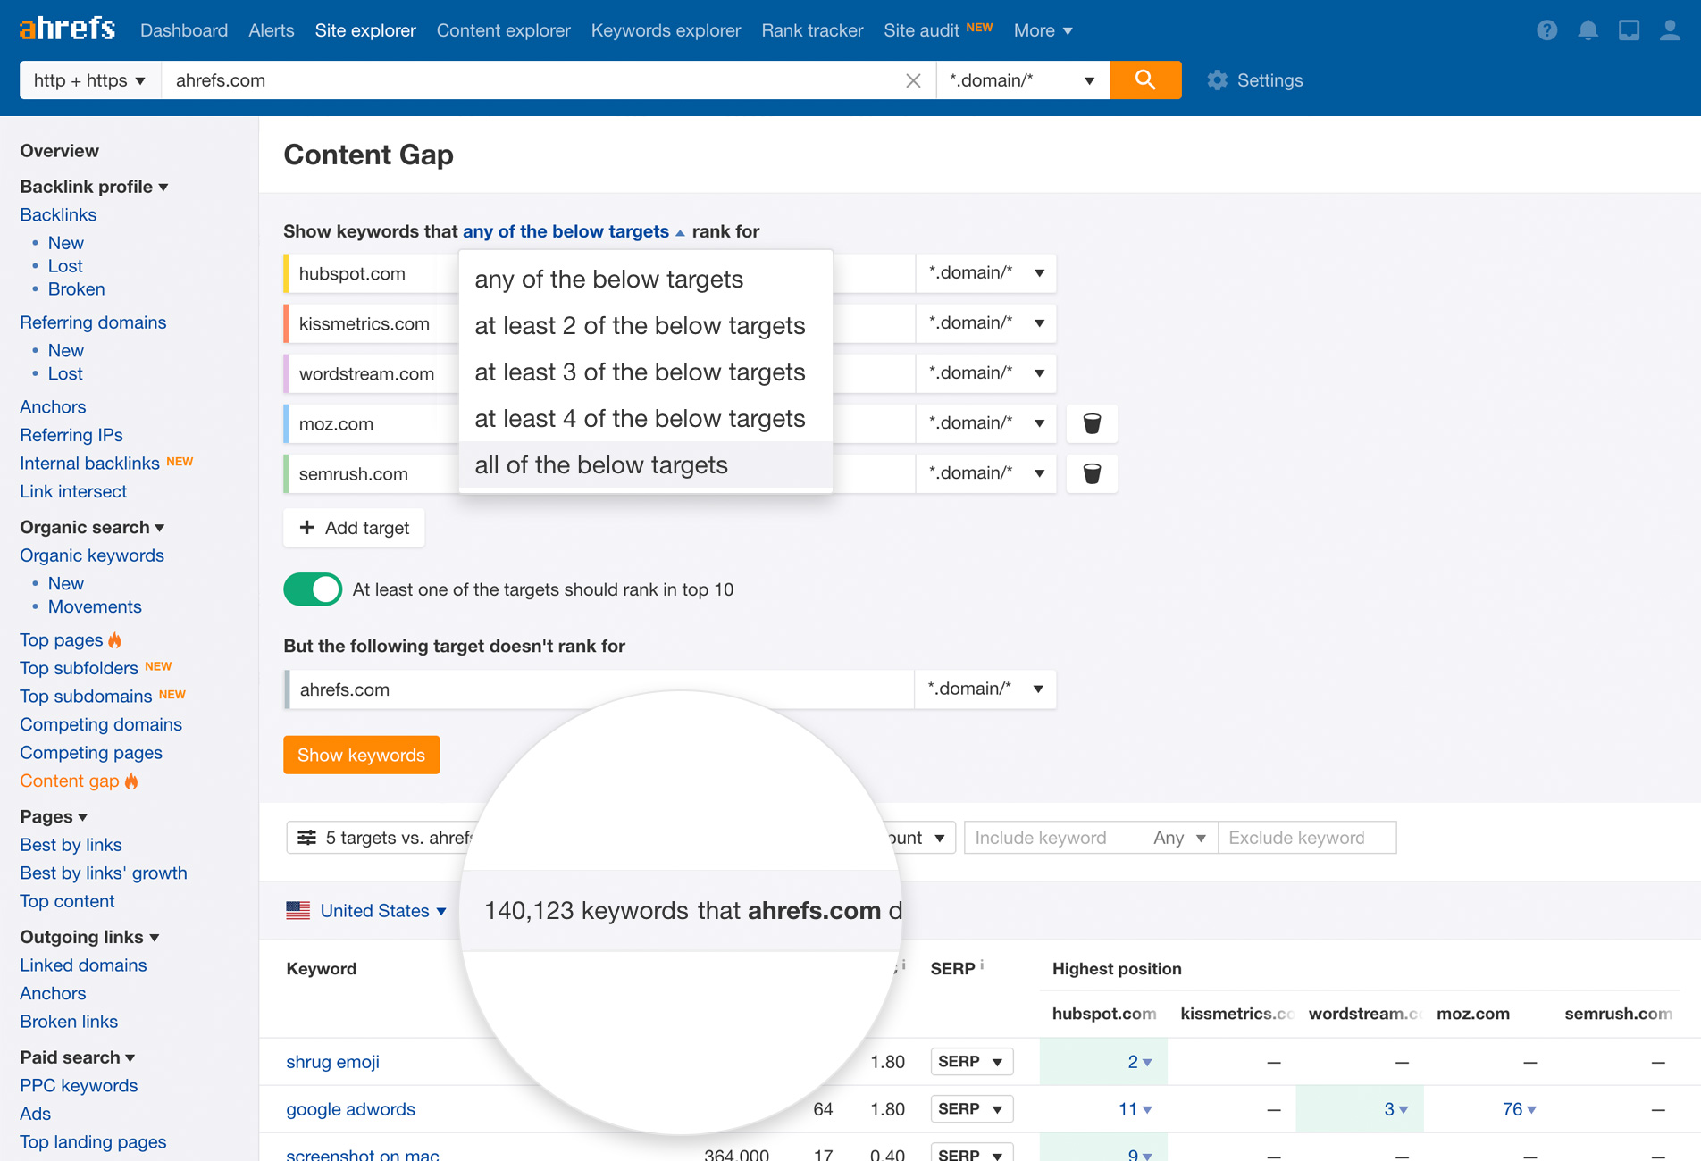This screenshot has height=1161, width=1701.
Task: Open the http + https protocol dropdown
Action: pyautogui.click(x=88, y=79)
